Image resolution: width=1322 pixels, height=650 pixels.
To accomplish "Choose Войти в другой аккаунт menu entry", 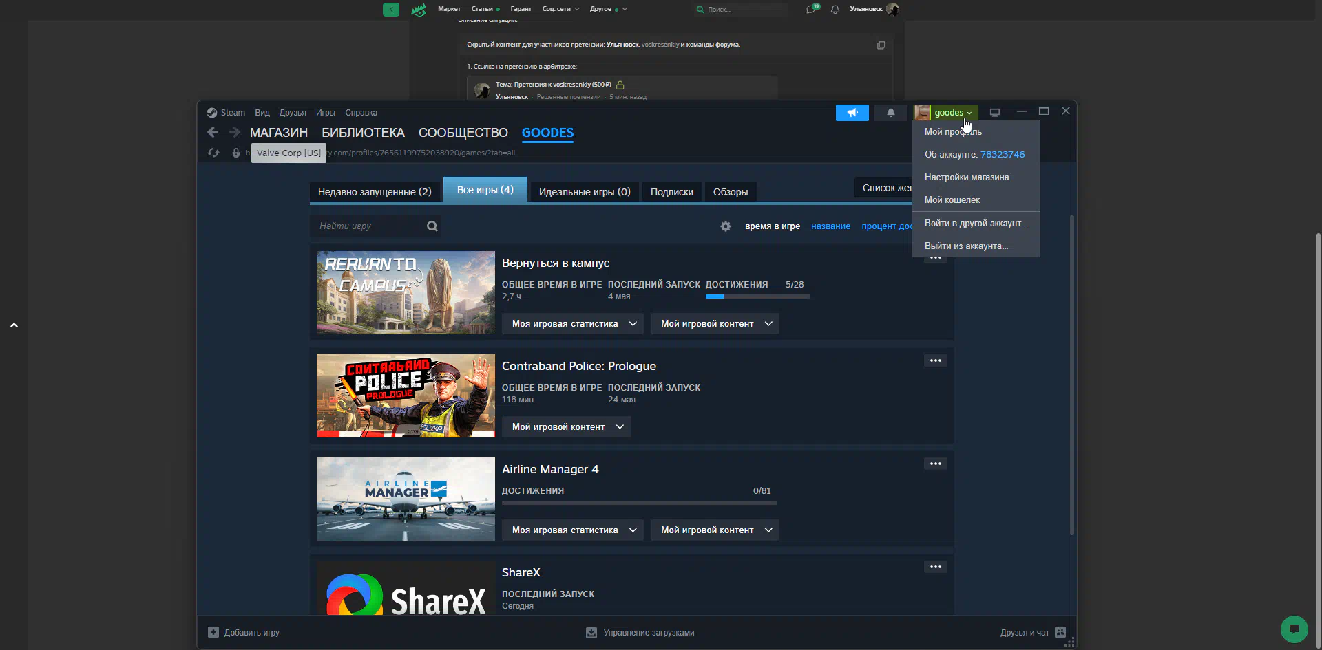I will [x=976, y=223].
